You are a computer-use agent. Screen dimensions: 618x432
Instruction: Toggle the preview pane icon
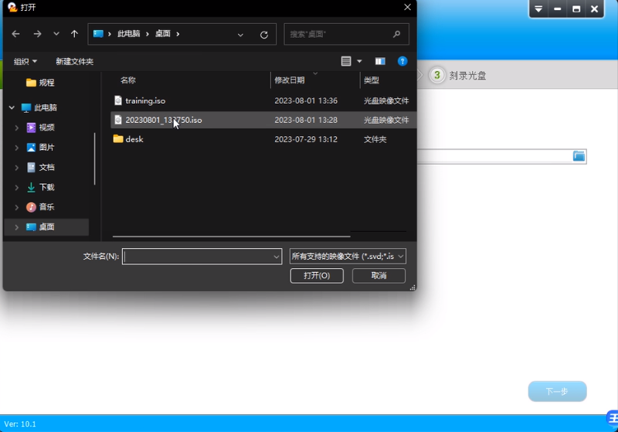point(380,61)
